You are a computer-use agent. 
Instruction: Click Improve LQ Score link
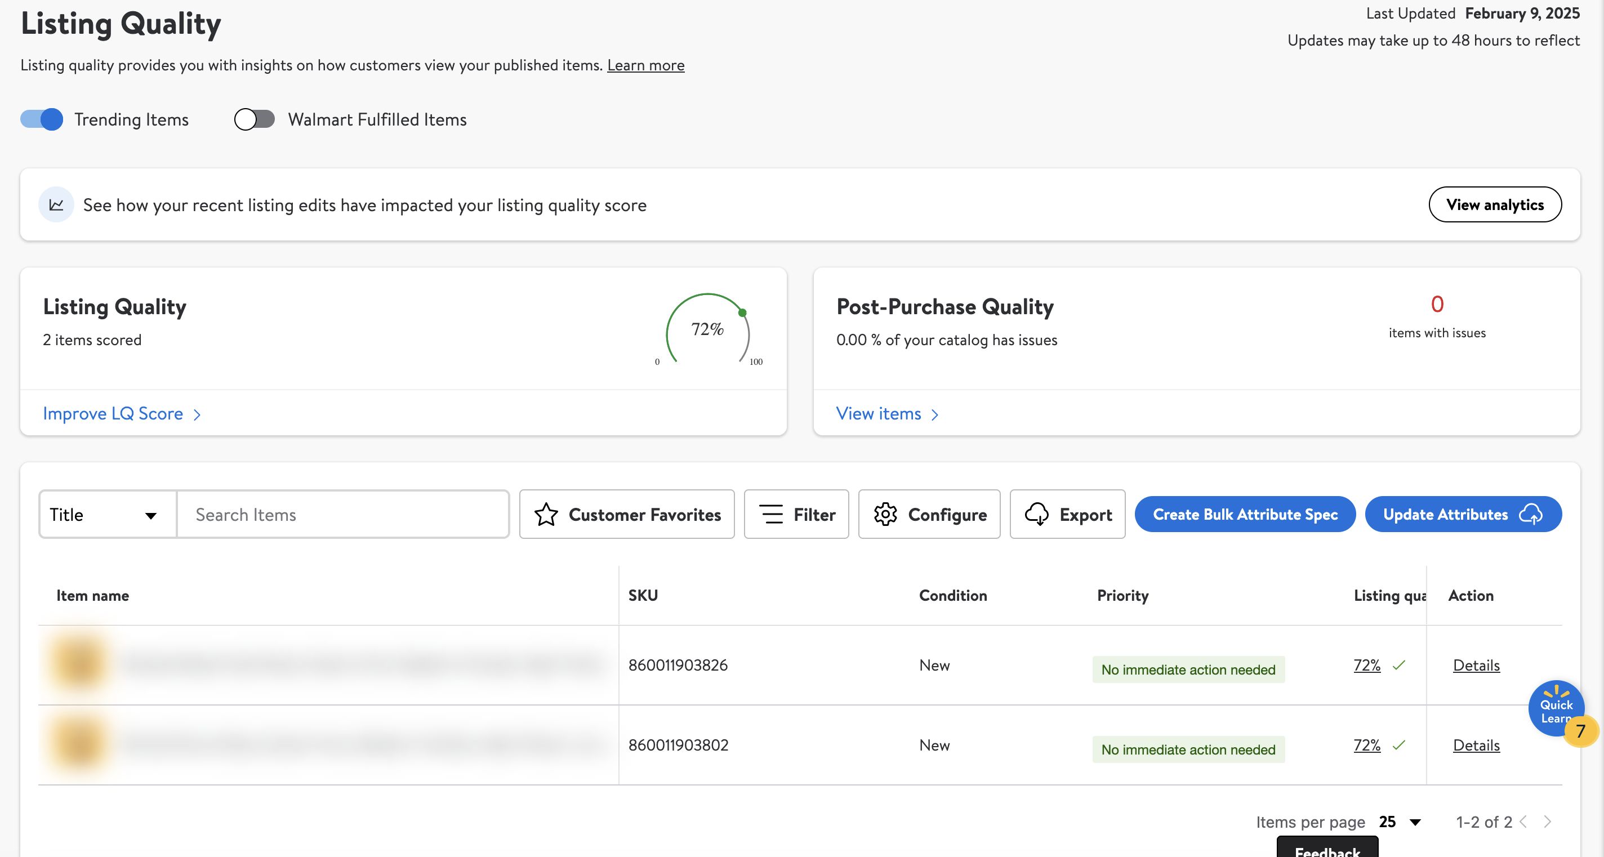pyautogui.click(x=113, y=414)
